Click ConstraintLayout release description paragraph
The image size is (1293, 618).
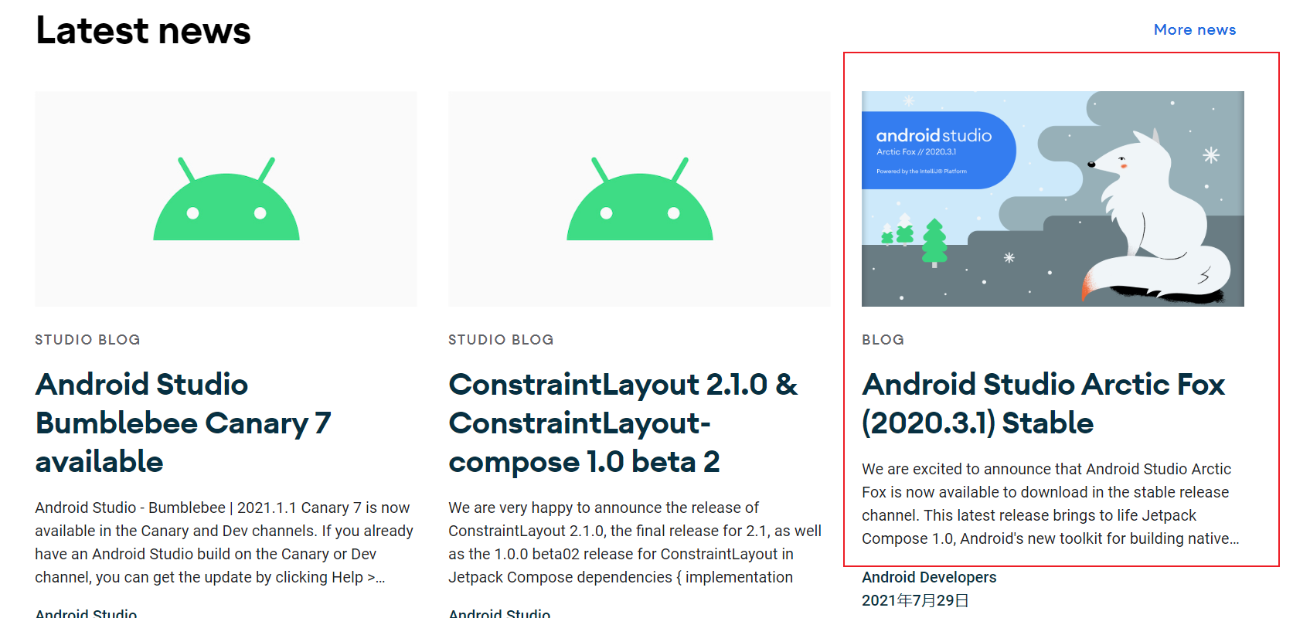click(x=635, y=542)
